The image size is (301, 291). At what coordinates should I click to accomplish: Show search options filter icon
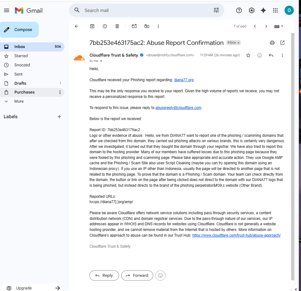click(x=216, y=10)
